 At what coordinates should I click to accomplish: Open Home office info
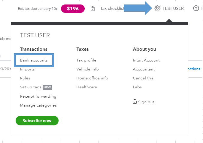(92, 78)
